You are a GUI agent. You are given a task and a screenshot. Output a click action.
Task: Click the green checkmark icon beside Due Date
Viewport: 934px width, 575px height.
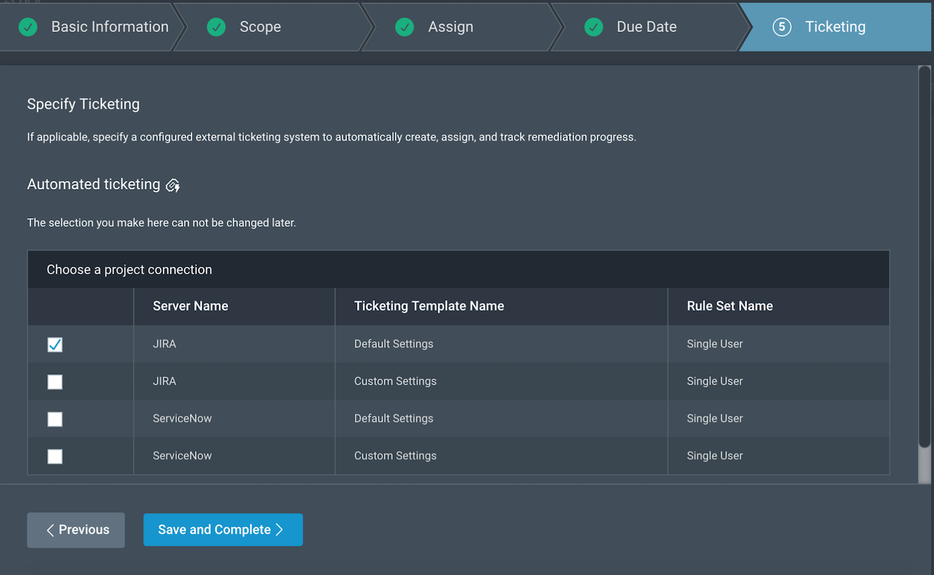coord(594,27)
